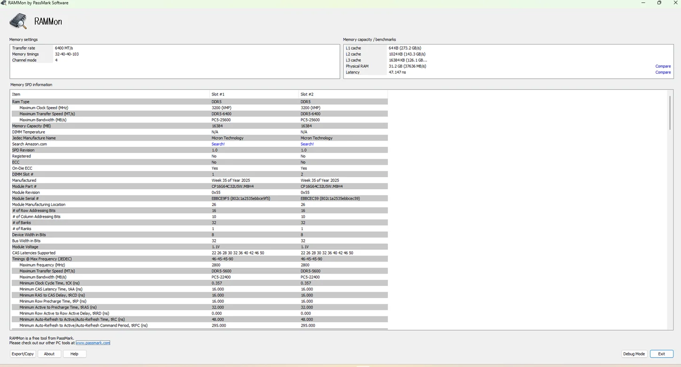Click the small app icon in title bar
Viewport: 681px width, 367px height.
(4, 3)
